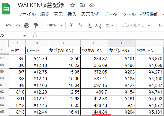The height and width of the screenshot is (116, 164).
Task: Select row 1 header
Action: tap(5, 51)
